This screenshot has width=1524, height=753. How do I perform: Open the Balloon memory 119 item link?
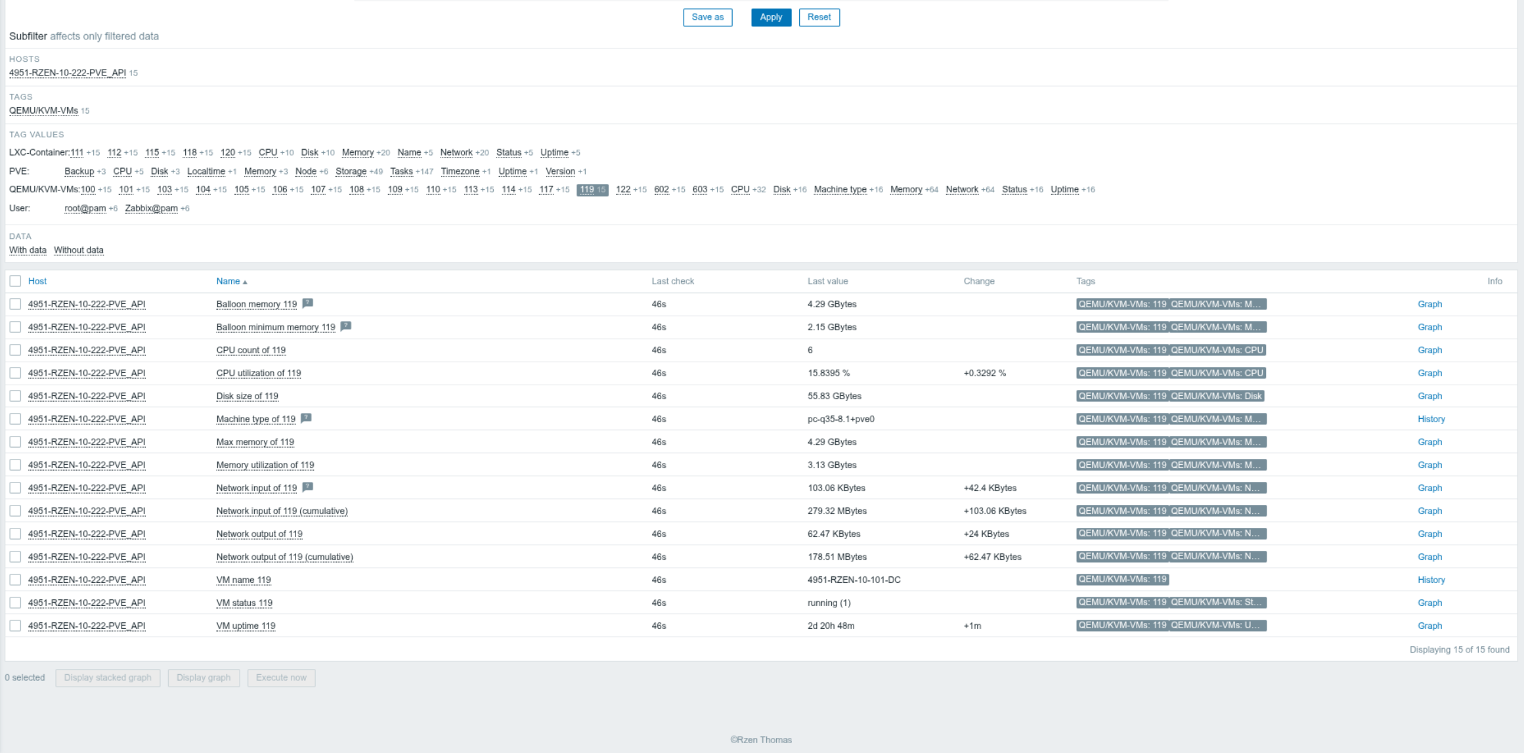tap(257, 304)
